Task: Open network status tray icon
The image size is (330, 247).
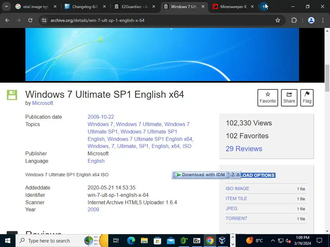Action: [281, 241]
